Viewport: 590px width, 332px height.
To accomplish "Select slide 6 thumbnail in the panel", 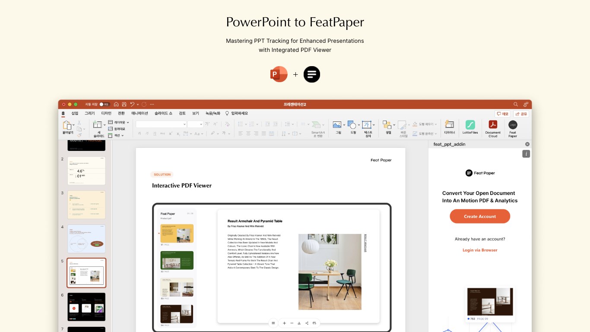I will coord(86,307).
